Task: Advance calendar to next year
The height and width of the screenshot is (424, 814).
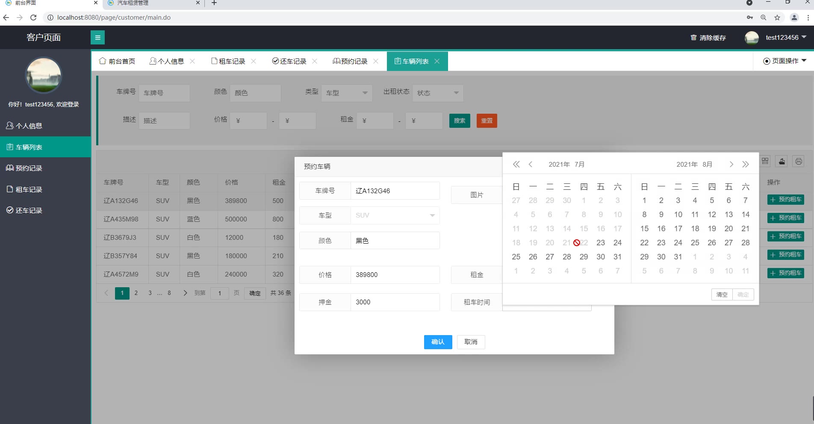Action: coord(746,165)
